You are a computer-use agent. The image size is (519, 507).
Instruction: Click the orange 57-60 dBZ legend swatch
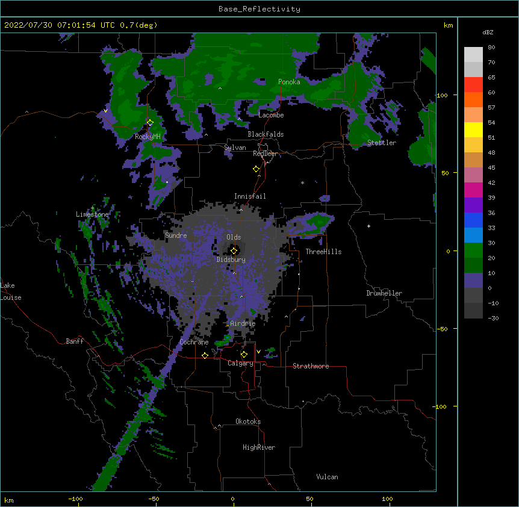(x=473, y=99)
